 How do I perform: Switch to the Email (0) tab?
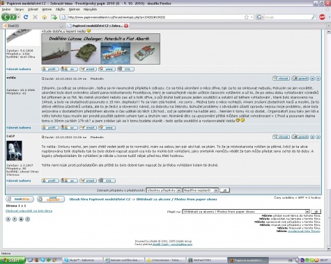[33, 26]
